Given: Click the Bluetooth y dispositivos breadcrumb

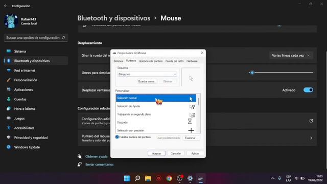Looking at the screenshot, I should [x=114, y=18].
